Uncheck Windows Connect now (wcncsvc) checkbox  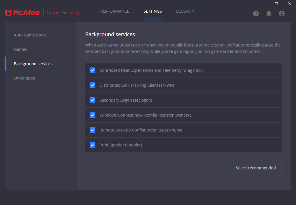93,115
